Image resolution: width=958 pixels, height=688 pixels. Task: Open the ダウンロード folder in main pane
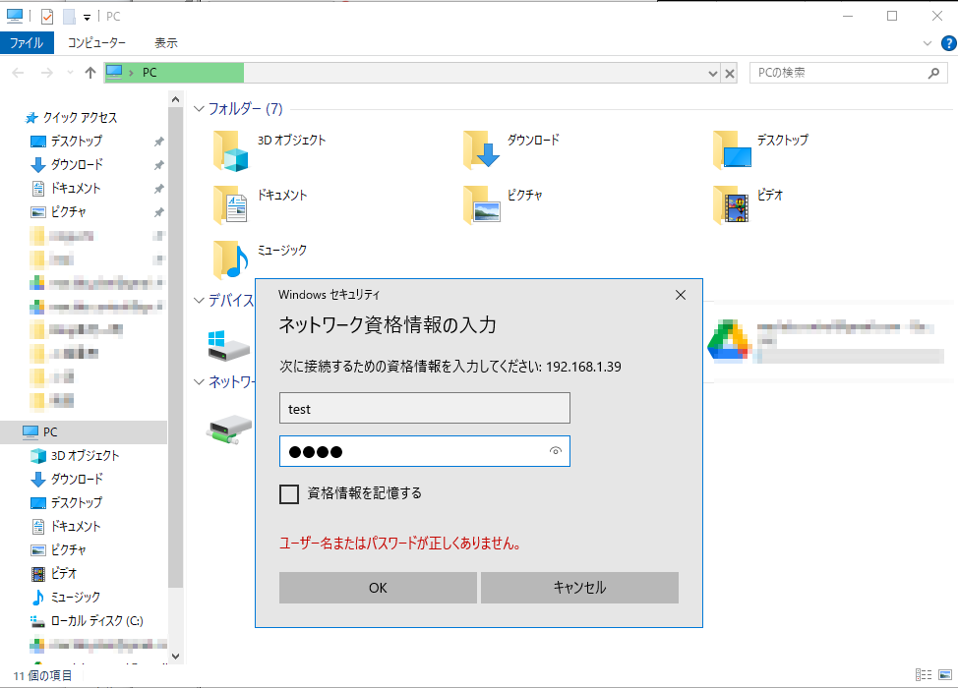click(481, 149)
